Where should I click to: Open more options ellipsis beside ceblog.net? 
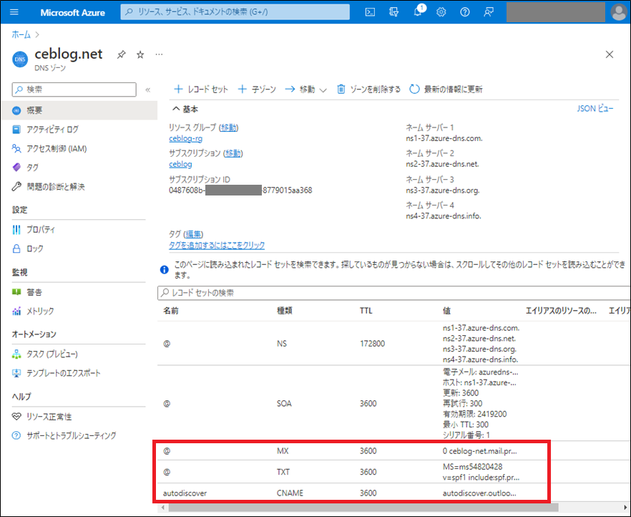[160, 54]
